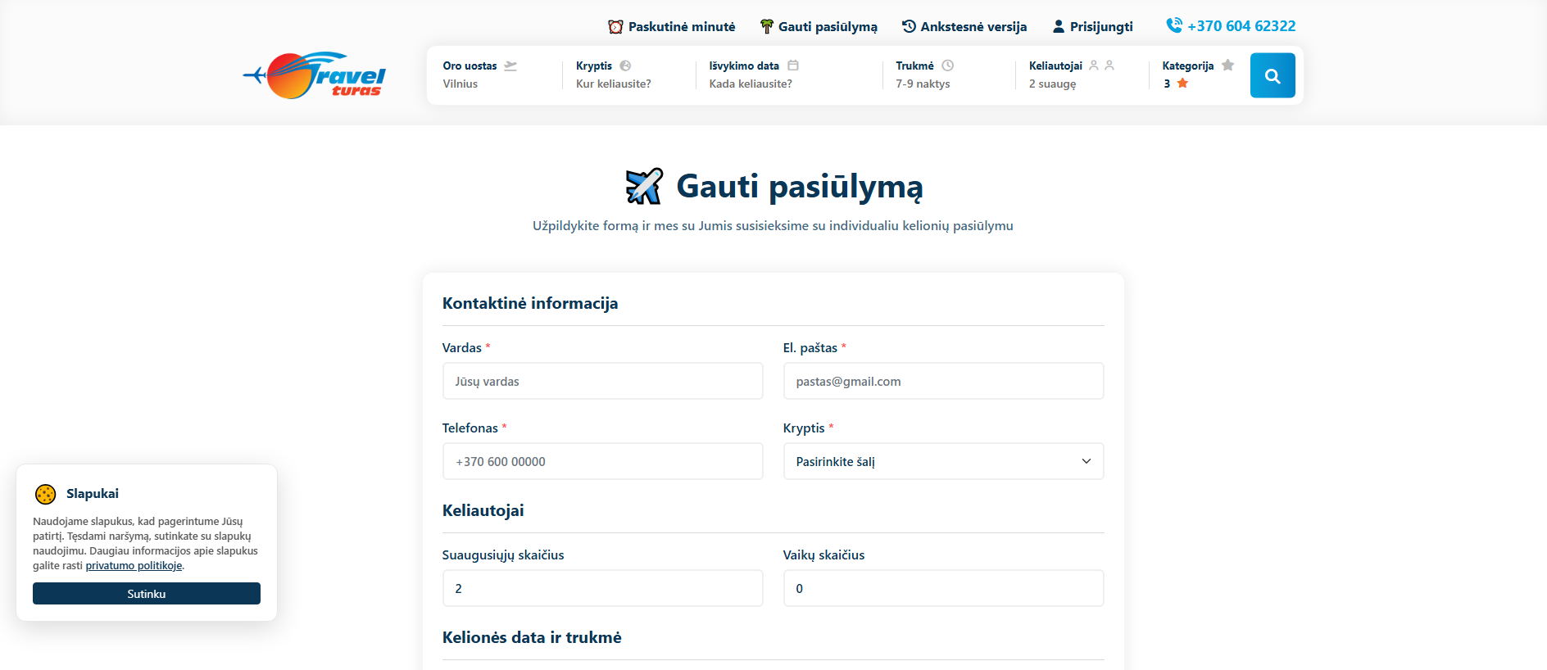Open Kryptis 'Kur keliausite?' search selector

[627, 75]
